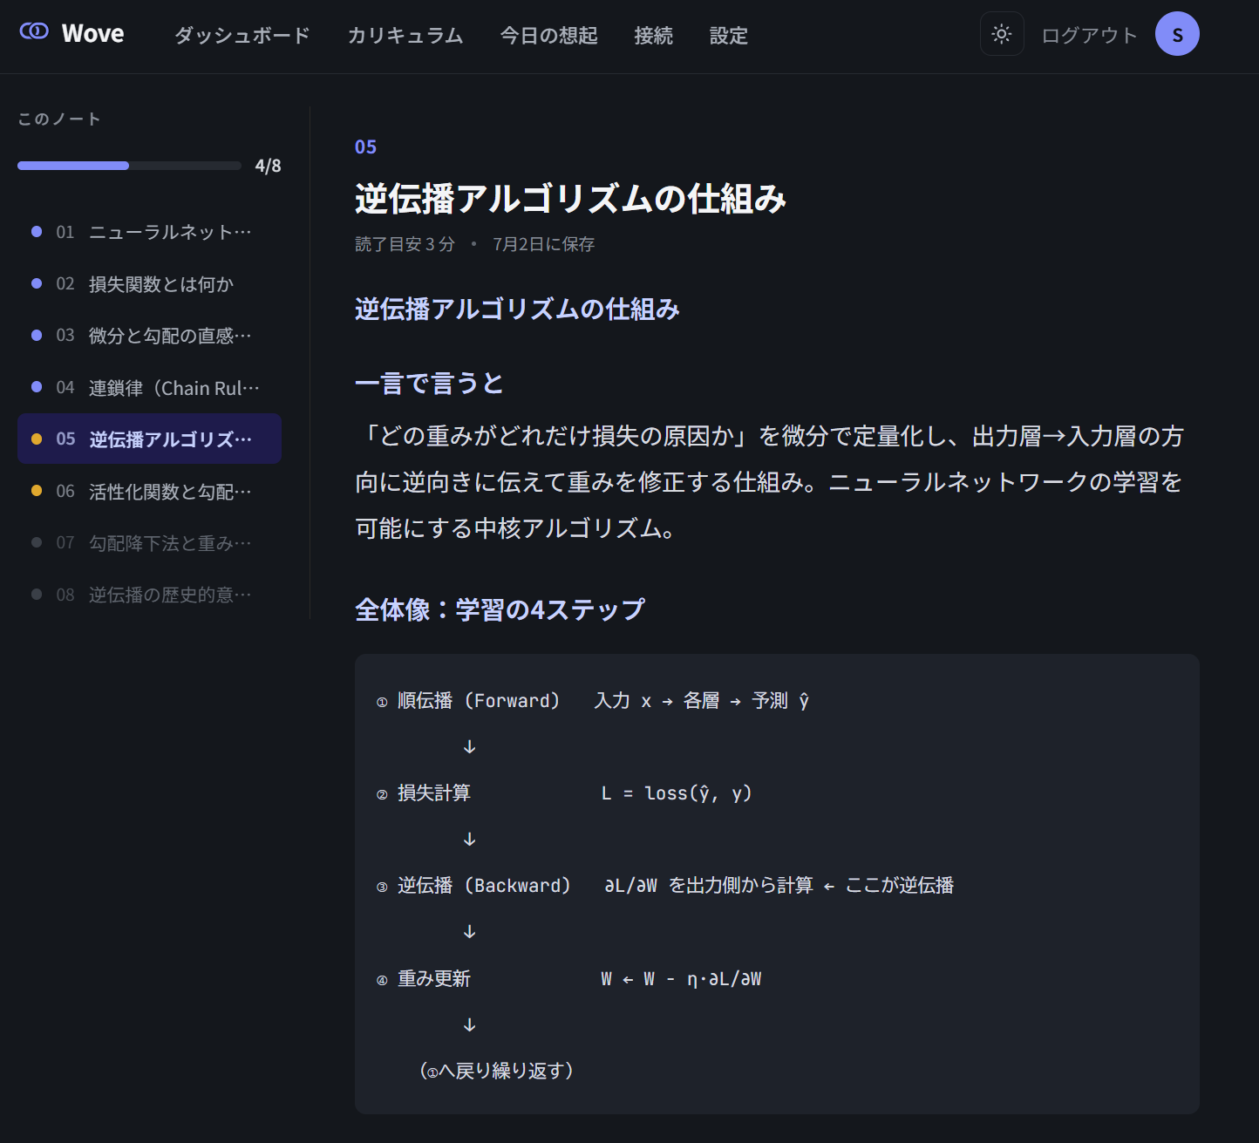1259x1143 pixels.
Task: Open note 03 微分と勾配の直感…
Action: coord(149,336)
